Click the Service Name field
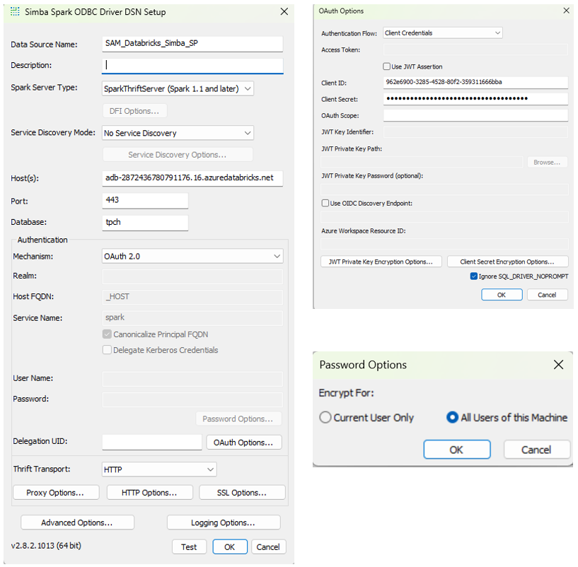This screenshot has height=567, width=578. tap(192, 318)
